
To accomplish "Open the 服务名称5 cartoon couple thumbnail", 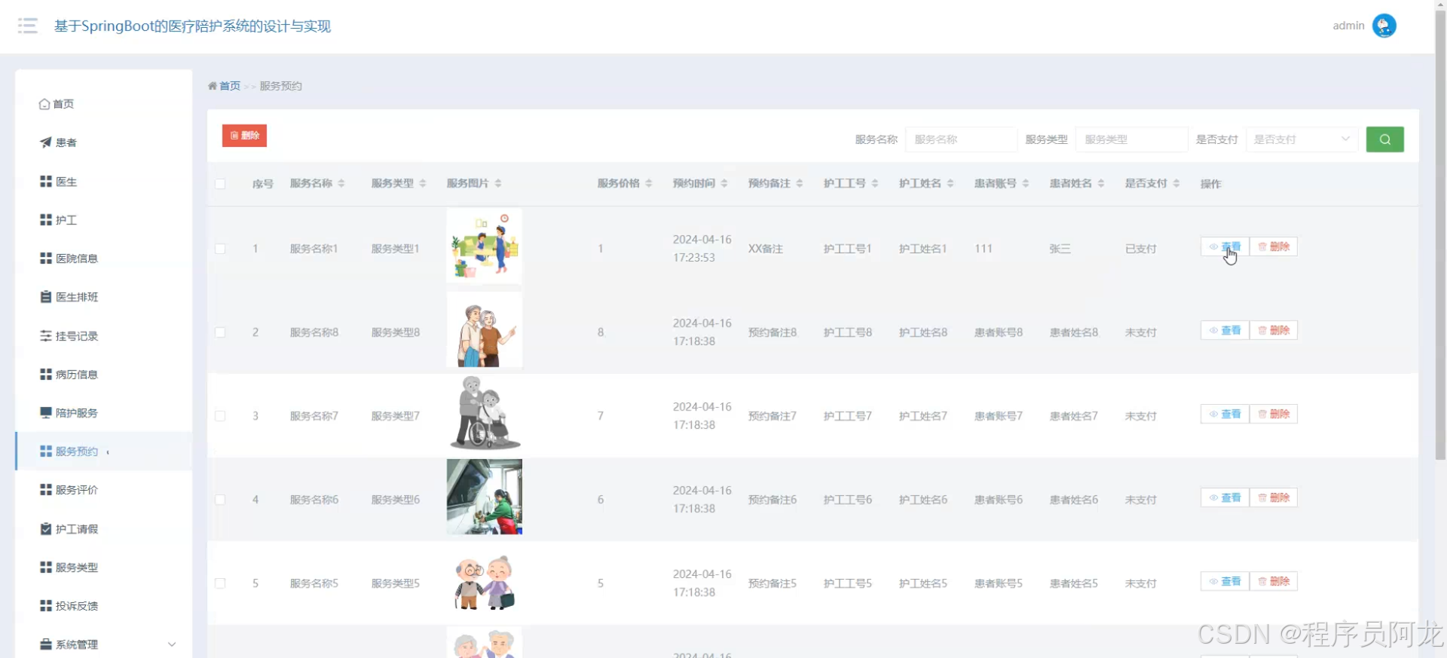I will coord(484,580).
